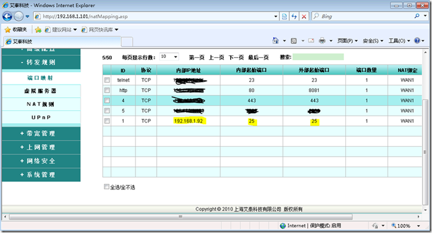Open the 页面(P) menu
This screenshot has height=233, width=432.
pyautogui.click(x=347, y=41)
